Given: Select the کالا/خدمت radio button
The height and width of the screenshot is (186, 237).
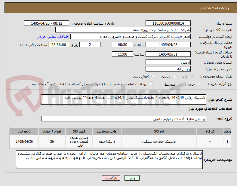Looking at the screenshot, I should click(153, 76).
